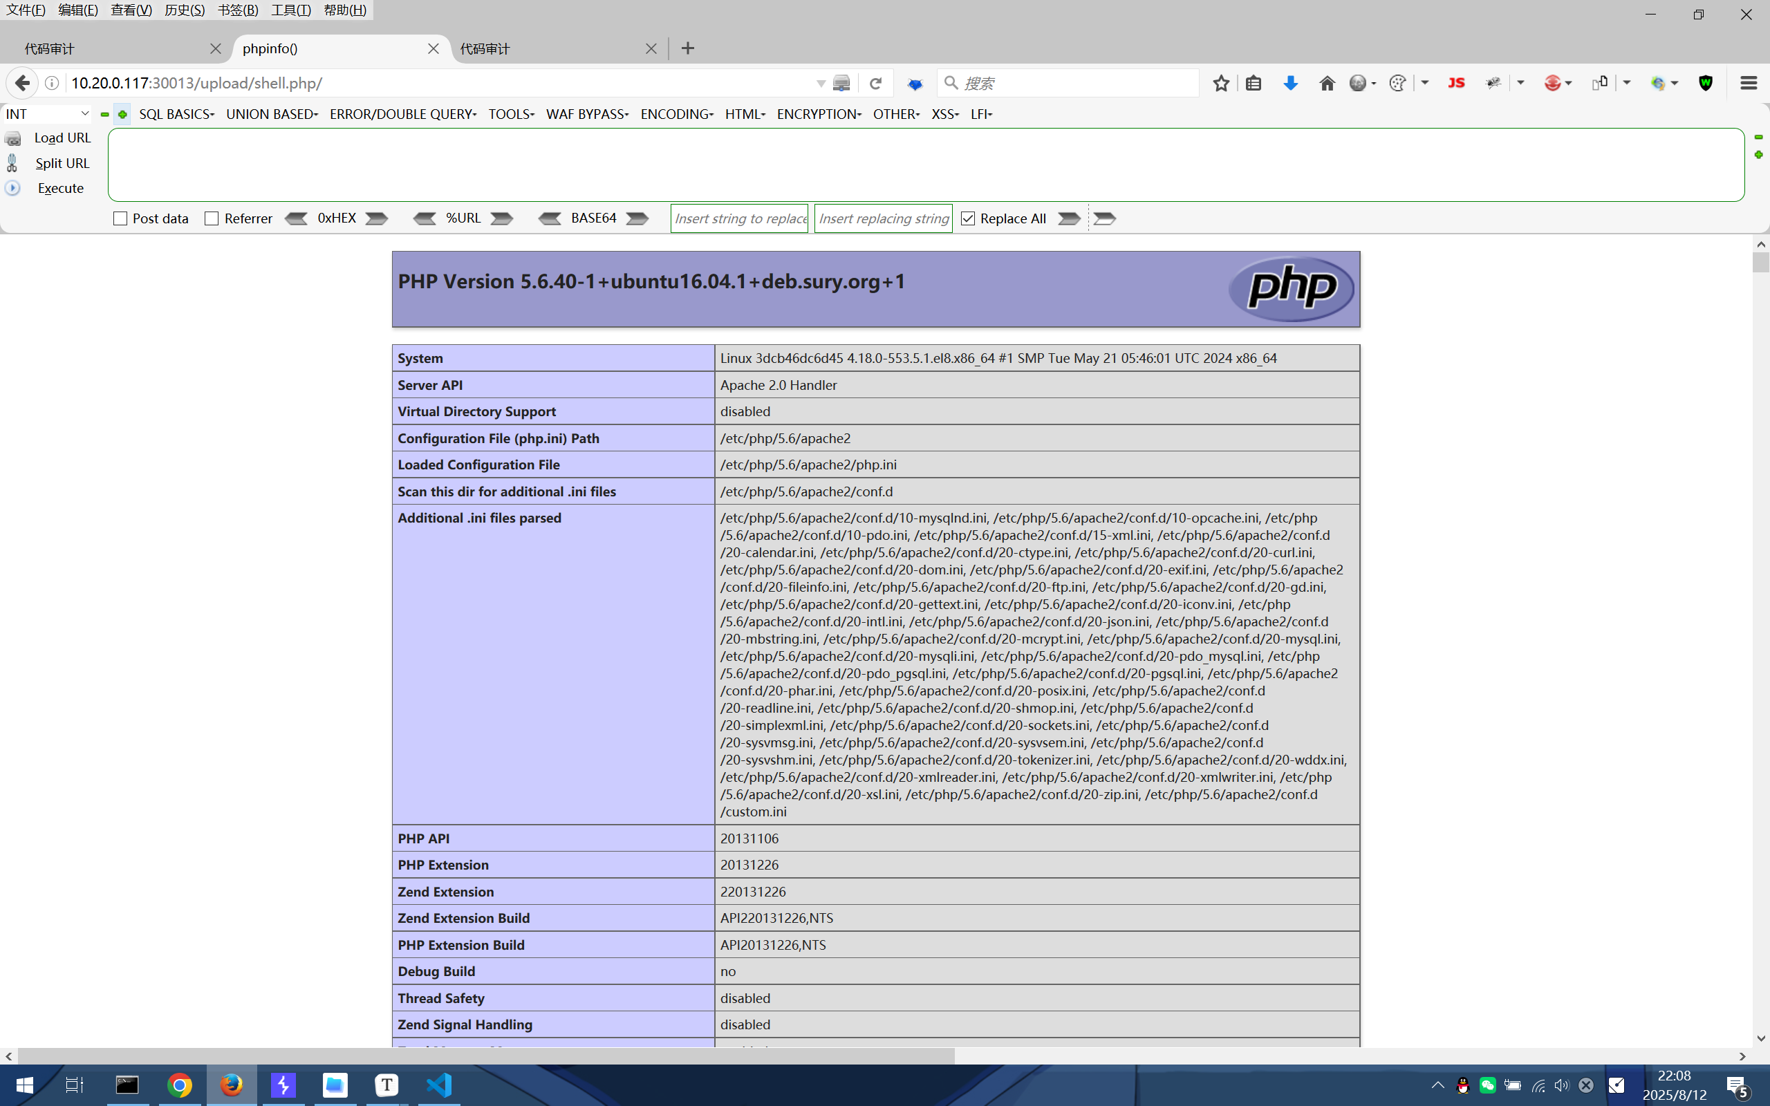Click the red JS toolbar icon
1770x1106 pixels.
[x=1455, y=84]
